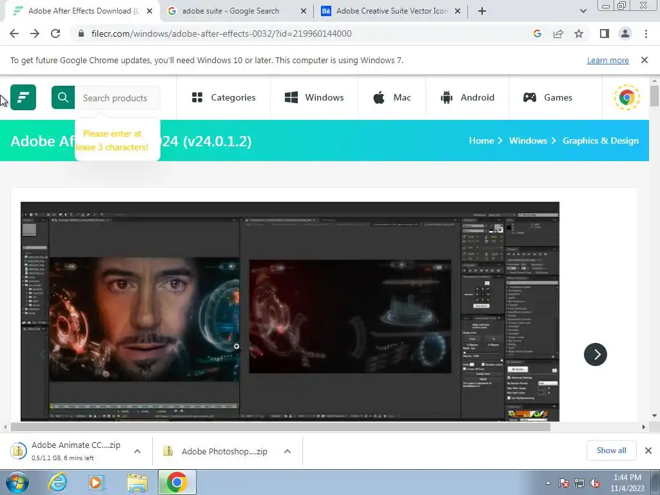Open a new browser tab
This screenshot has height=495, width=660.
[x=482, y=11]
